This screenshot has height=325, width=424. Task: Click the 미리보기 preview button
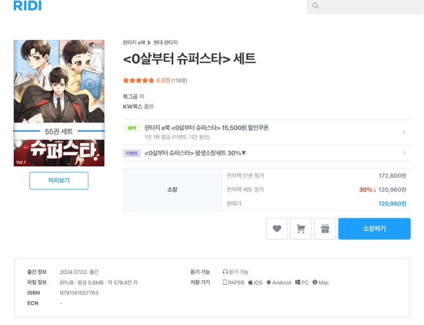[59, 180]
